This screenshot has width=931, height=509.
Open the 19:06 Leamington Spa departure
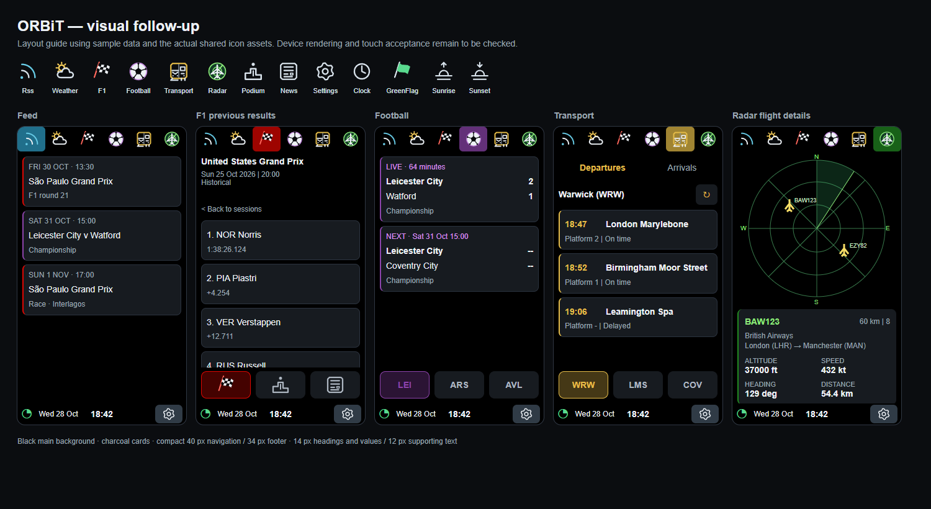638,317
